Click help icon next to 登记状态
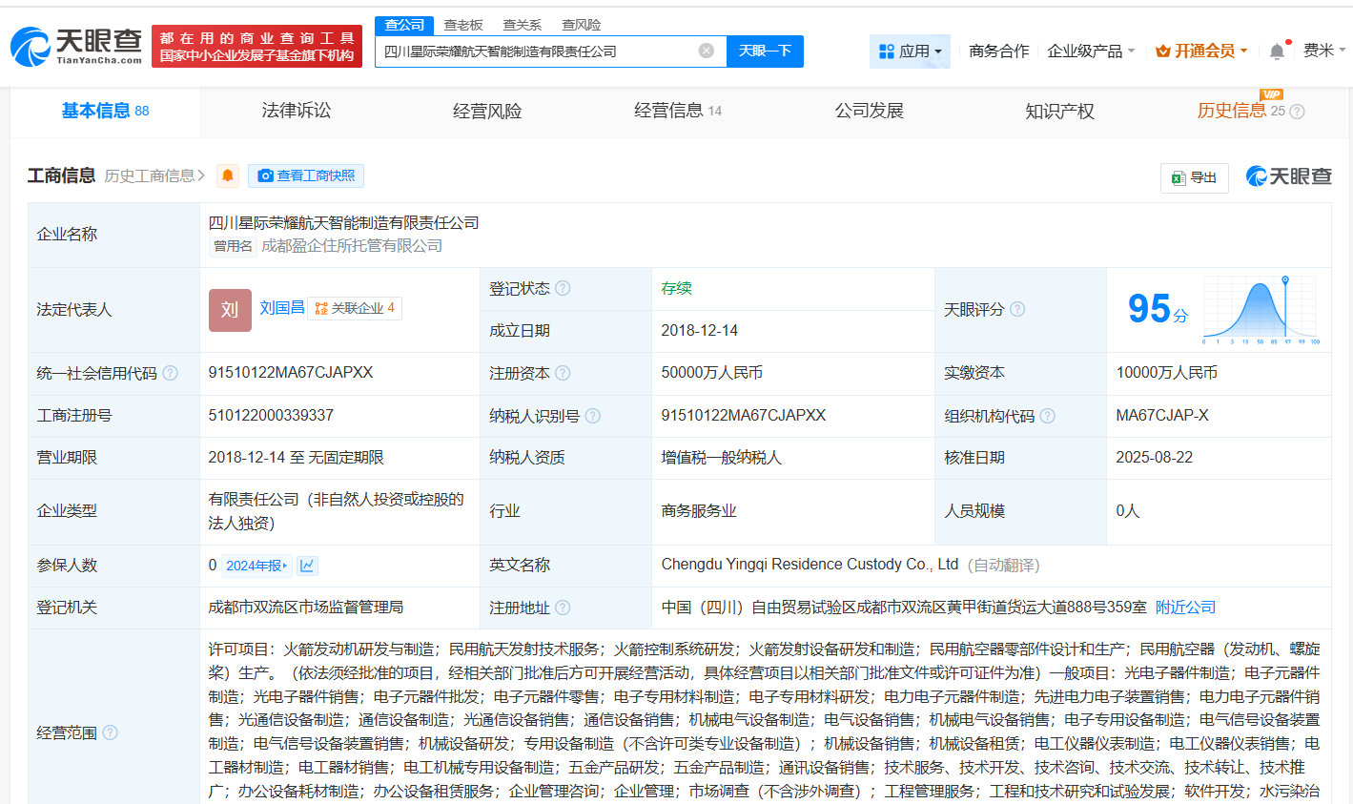The image size is (1353, 804). pos(563,288)
